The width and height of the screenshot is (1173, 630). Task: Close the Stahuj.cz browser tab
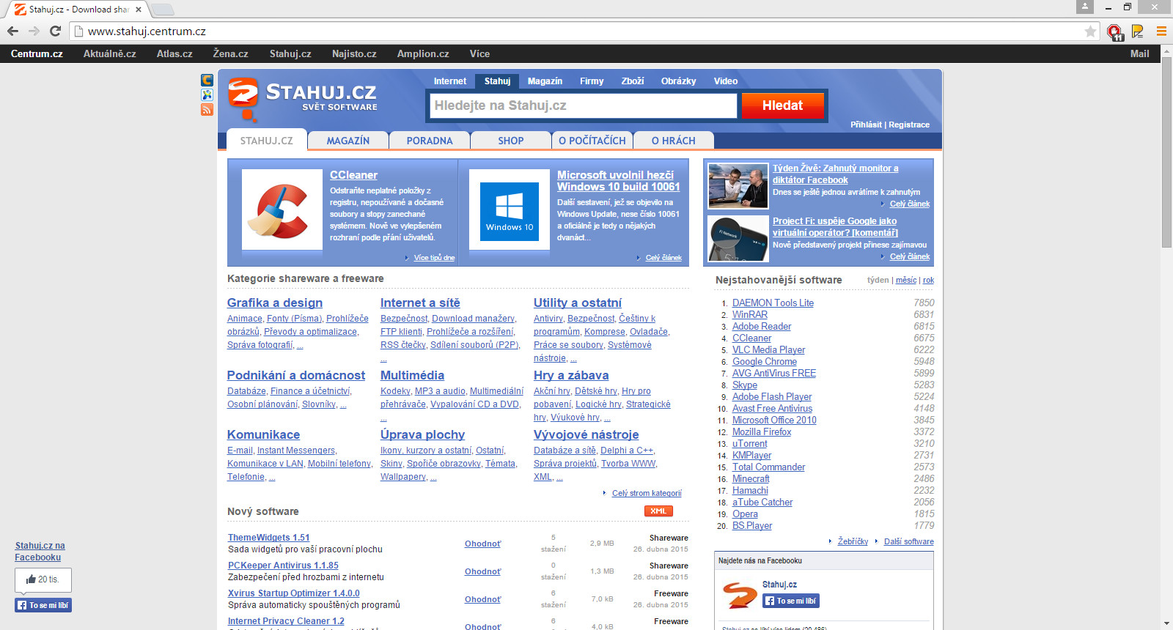(x=138, y=10)
